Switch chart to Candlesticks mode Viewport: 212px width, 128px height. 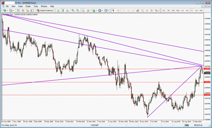tap(63, 11)
